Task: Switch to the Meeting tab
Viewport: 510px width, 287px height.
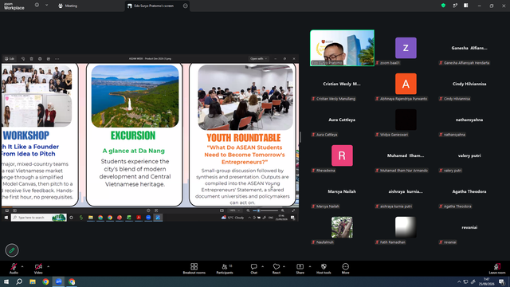Action: [68, 6]
